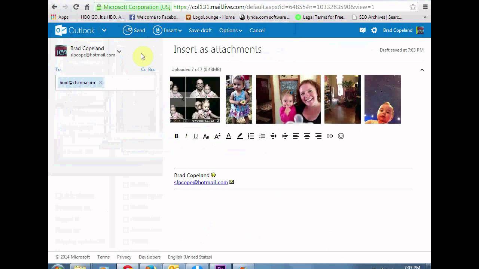Align text right
479x269 pixels.
coord(318,136)
